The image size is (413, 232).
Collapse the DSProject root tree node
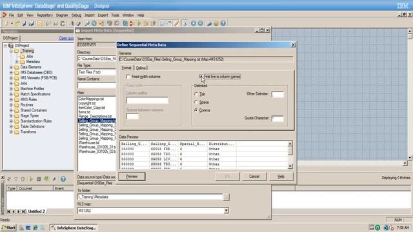(x=5, y=46)
